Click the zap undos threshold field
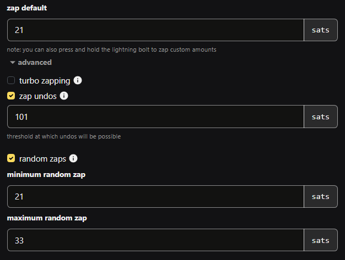This screenshot has width=345, height=260. coord(155,117)
